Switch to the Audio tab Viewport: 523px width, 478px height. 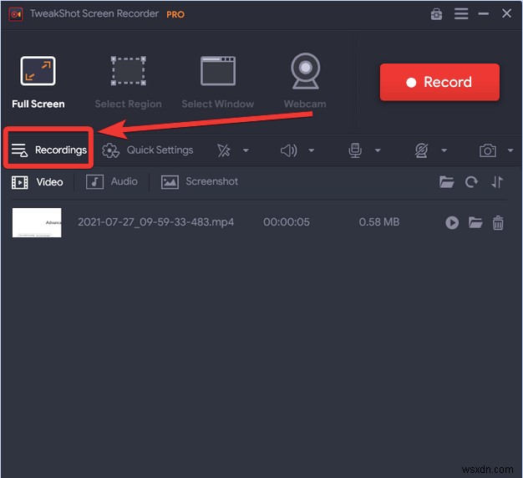point(112,182)
